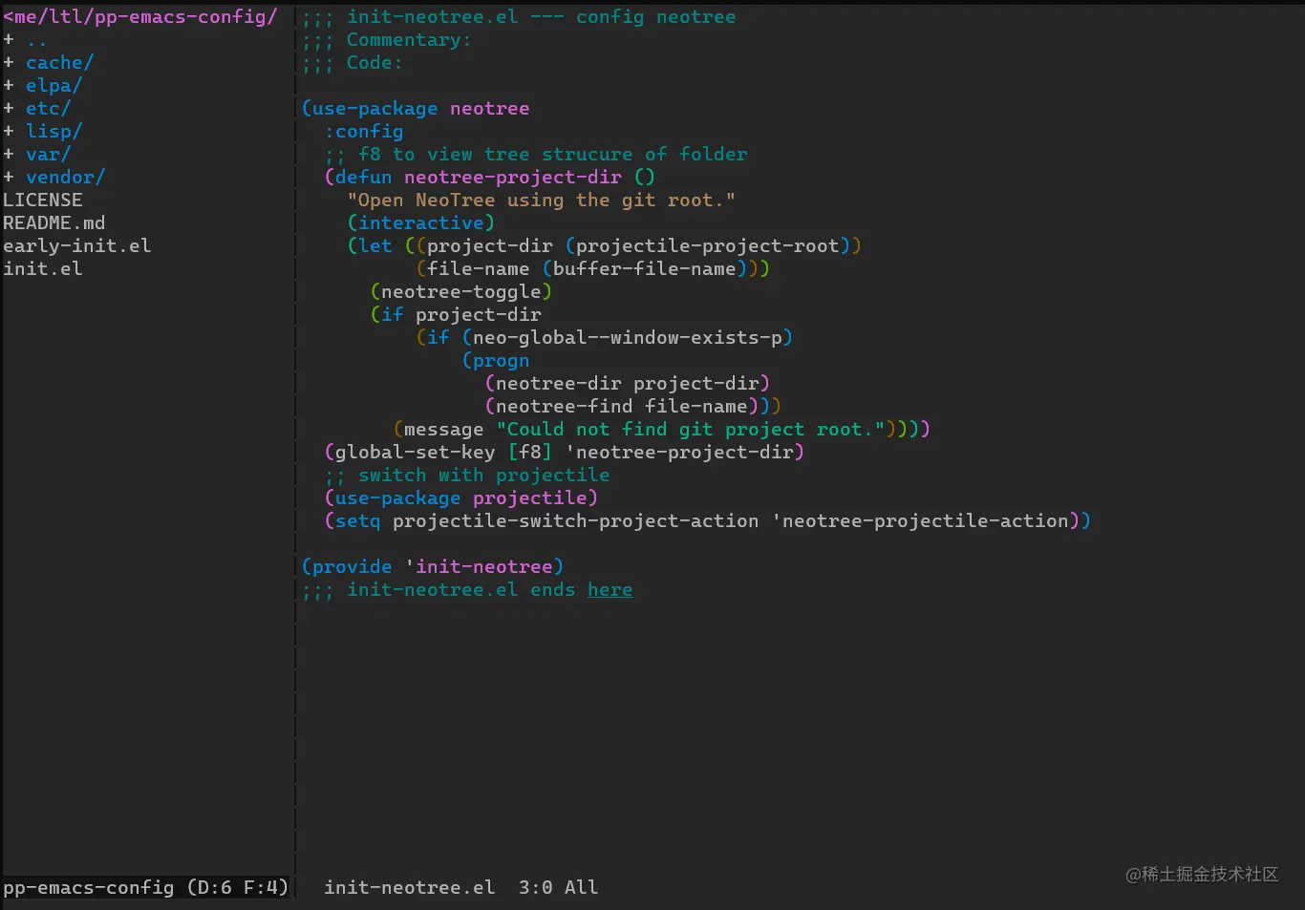This screenshot has height=910, width=1305.
Task: Open the README.md file
Action: pos(54,222)
